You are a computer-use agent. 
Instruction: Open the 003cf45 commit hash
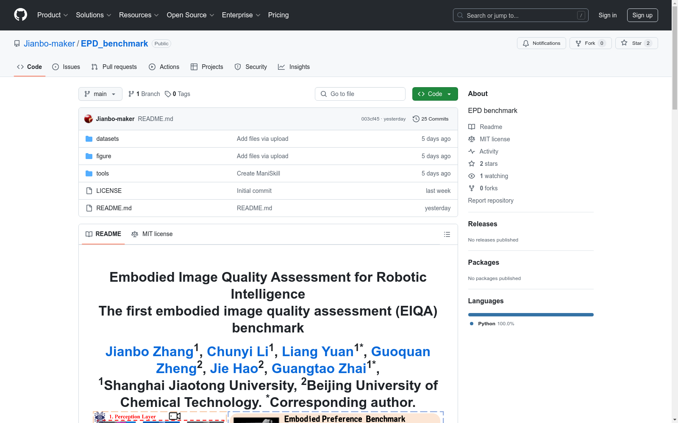[370, 119]
